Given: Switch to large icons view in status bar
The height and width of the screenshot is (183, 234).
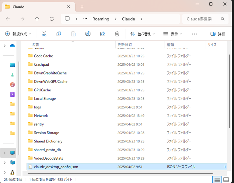Looking at the screenshot, I should tap(226, 179).
